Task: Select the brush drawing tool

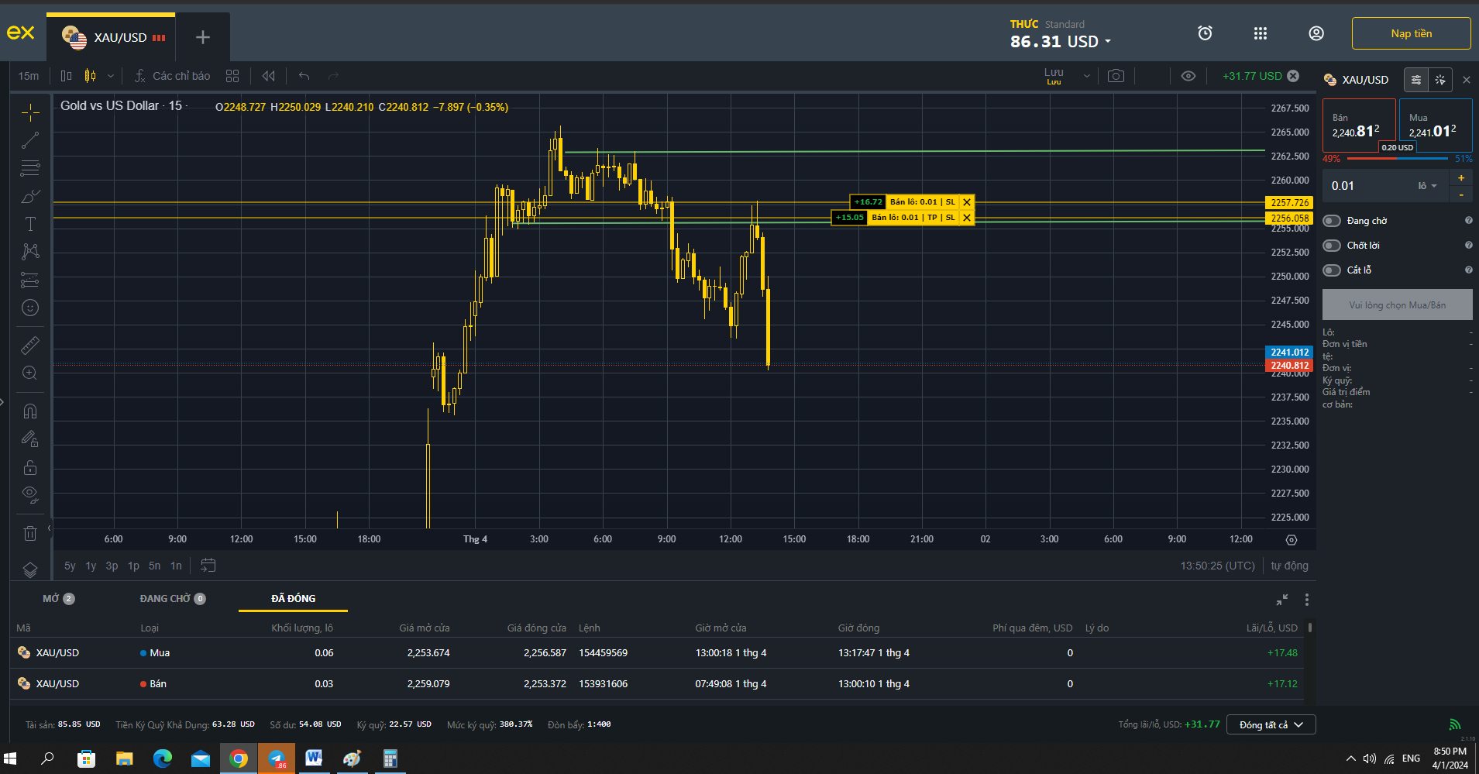Action: pos(30,196)
